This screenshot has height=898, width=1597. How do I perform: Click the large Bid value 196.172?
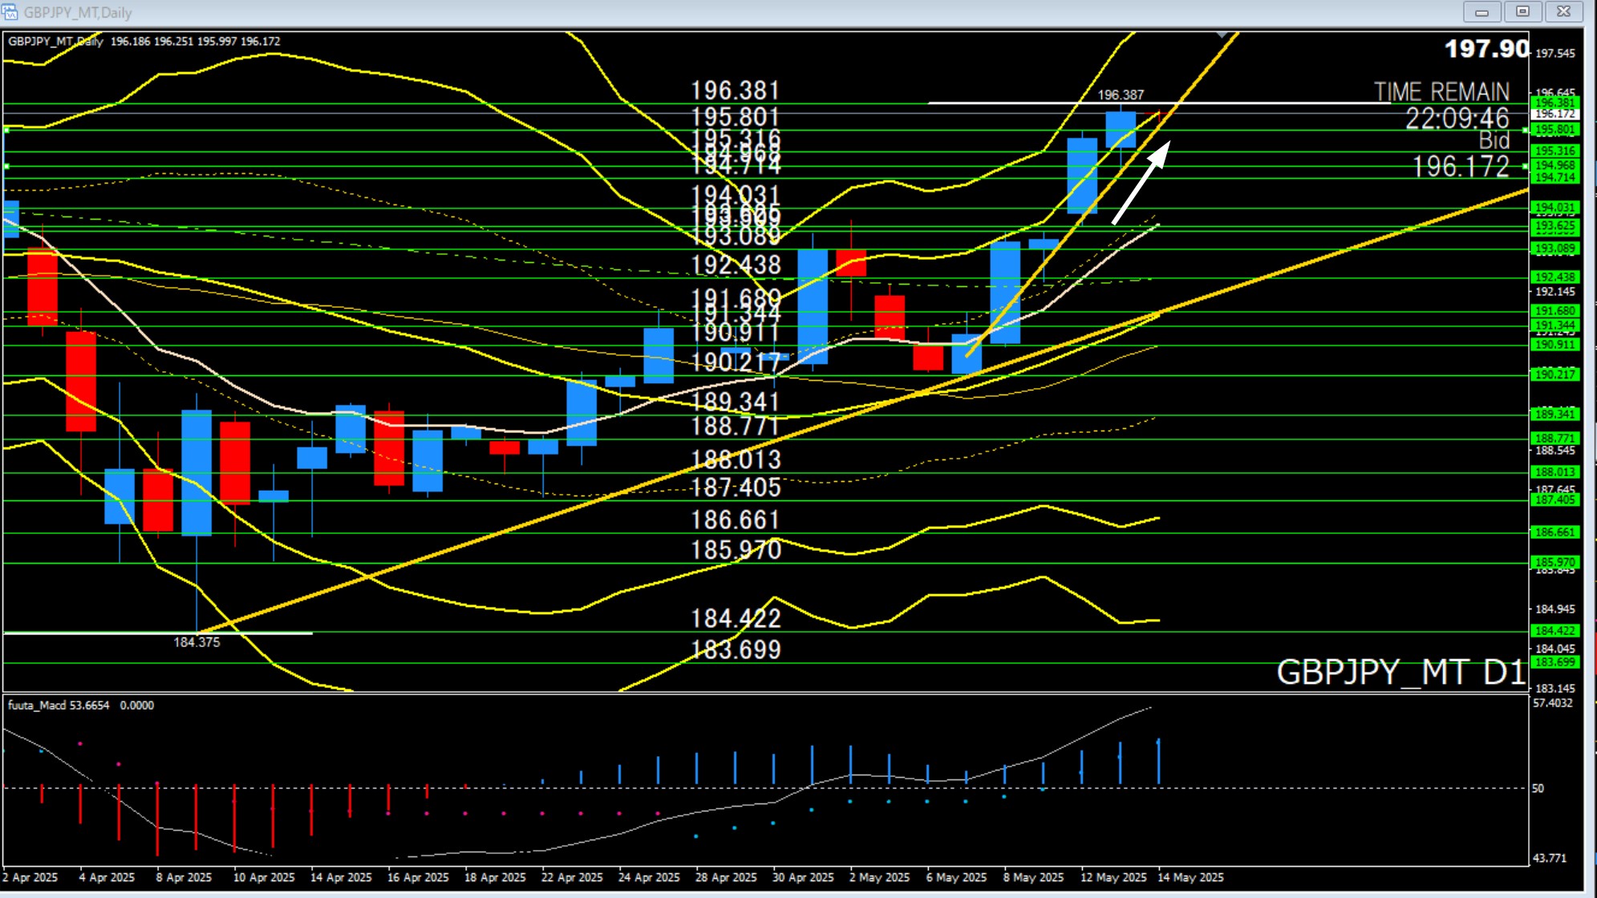(x=1461, y=167)
